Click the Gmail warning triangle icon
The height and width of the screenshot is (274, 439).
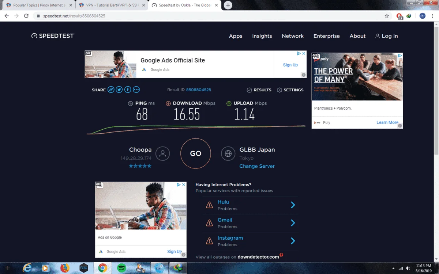(x=209, y=223)
